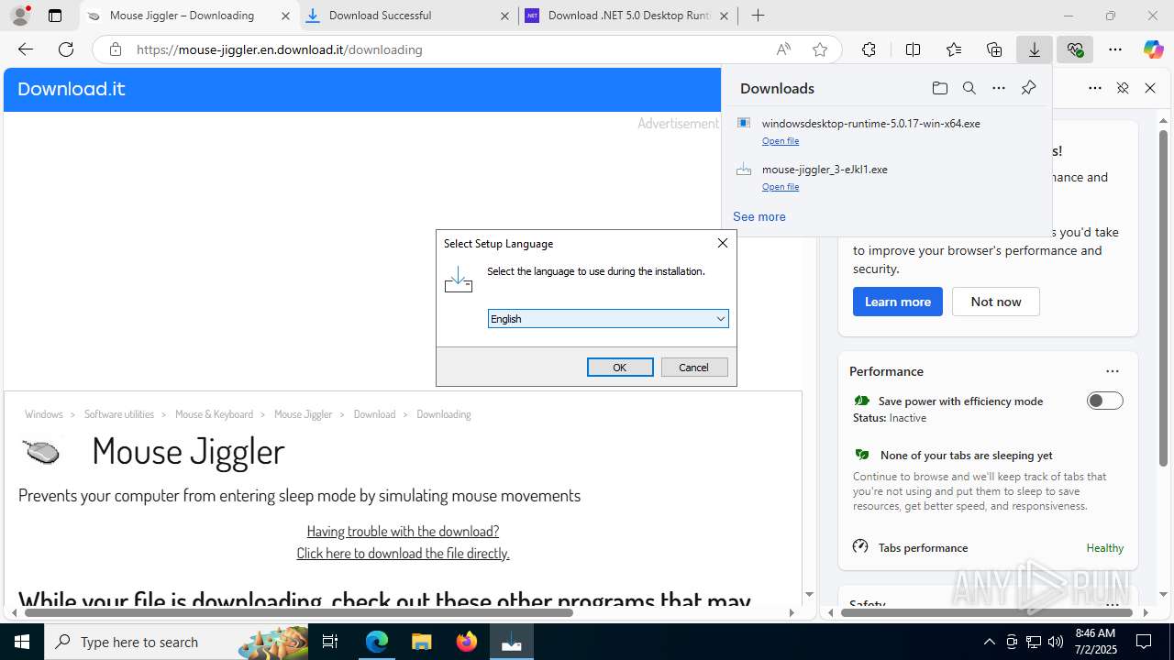Open file for windowsdesktop-runtime download
This screenshot has width=1174, height=660.
pyautogui.click(x=781, y=141)
